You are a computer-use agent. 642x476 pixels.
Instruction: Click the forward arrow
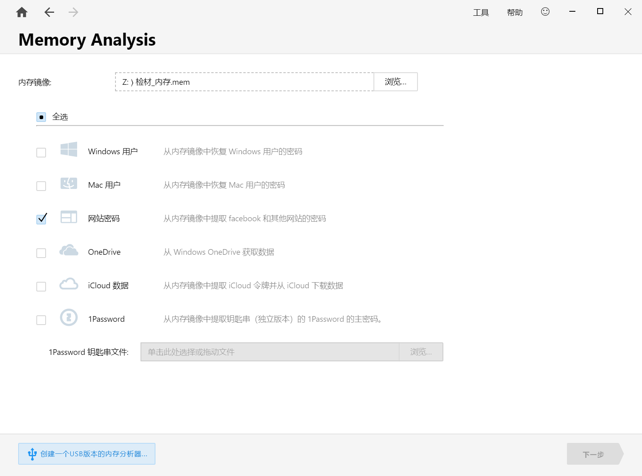click(73, 13)
